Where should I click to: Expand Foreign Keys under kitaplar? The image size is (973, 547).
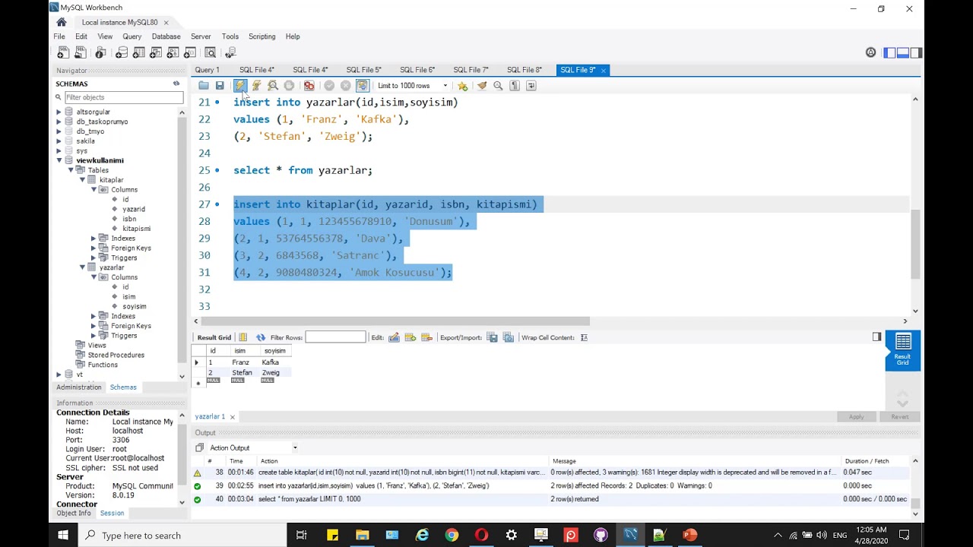pyautogui.click(x=93, y=248)
